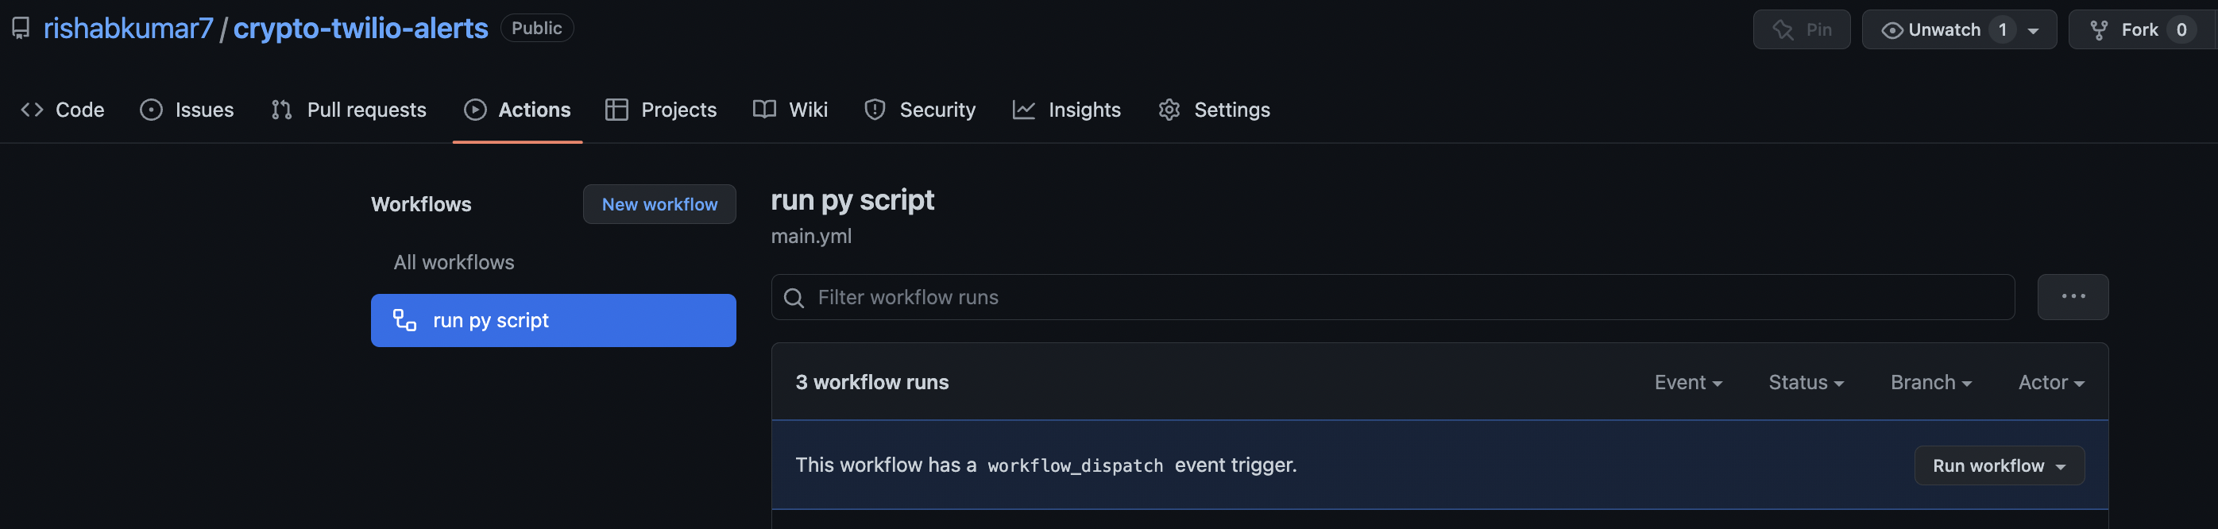
Task: Click the pull request branch icon
Action: click(x=281, y=110)
